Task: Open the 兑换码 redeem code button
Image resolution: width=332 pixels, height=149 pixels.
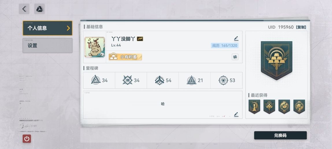Action: click(280, 135)
